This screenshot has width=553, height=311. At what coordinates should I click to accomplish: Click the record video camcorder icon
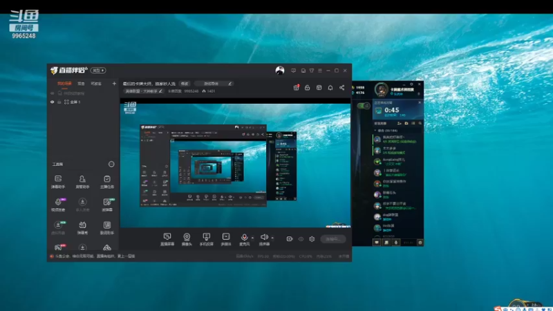point(290,239)
